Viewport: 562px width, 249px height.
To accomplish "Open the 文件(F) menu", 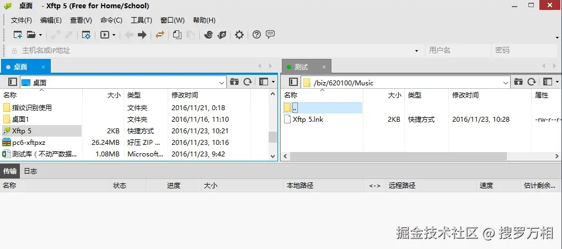I will (x=22, y=20).
